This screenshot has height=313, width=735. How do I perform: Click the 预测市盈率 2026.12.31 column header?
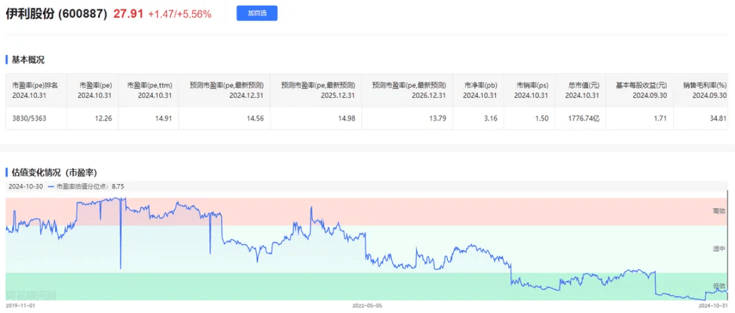tap(408, 90)
